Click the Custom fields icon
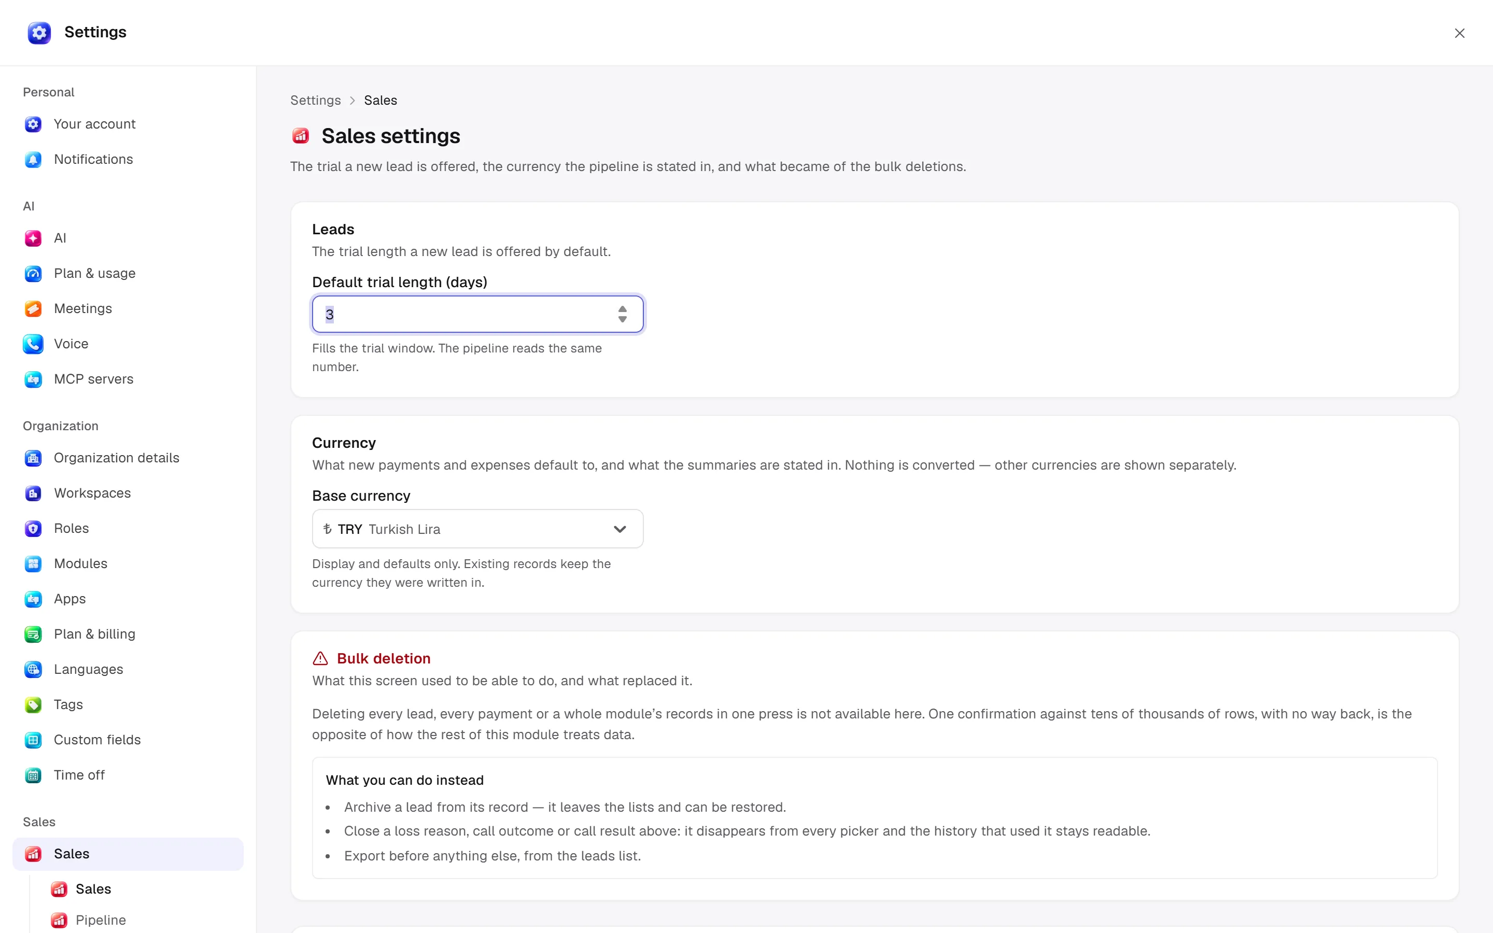This screenshot has height=933, width=1493. [x=33, y=739]
